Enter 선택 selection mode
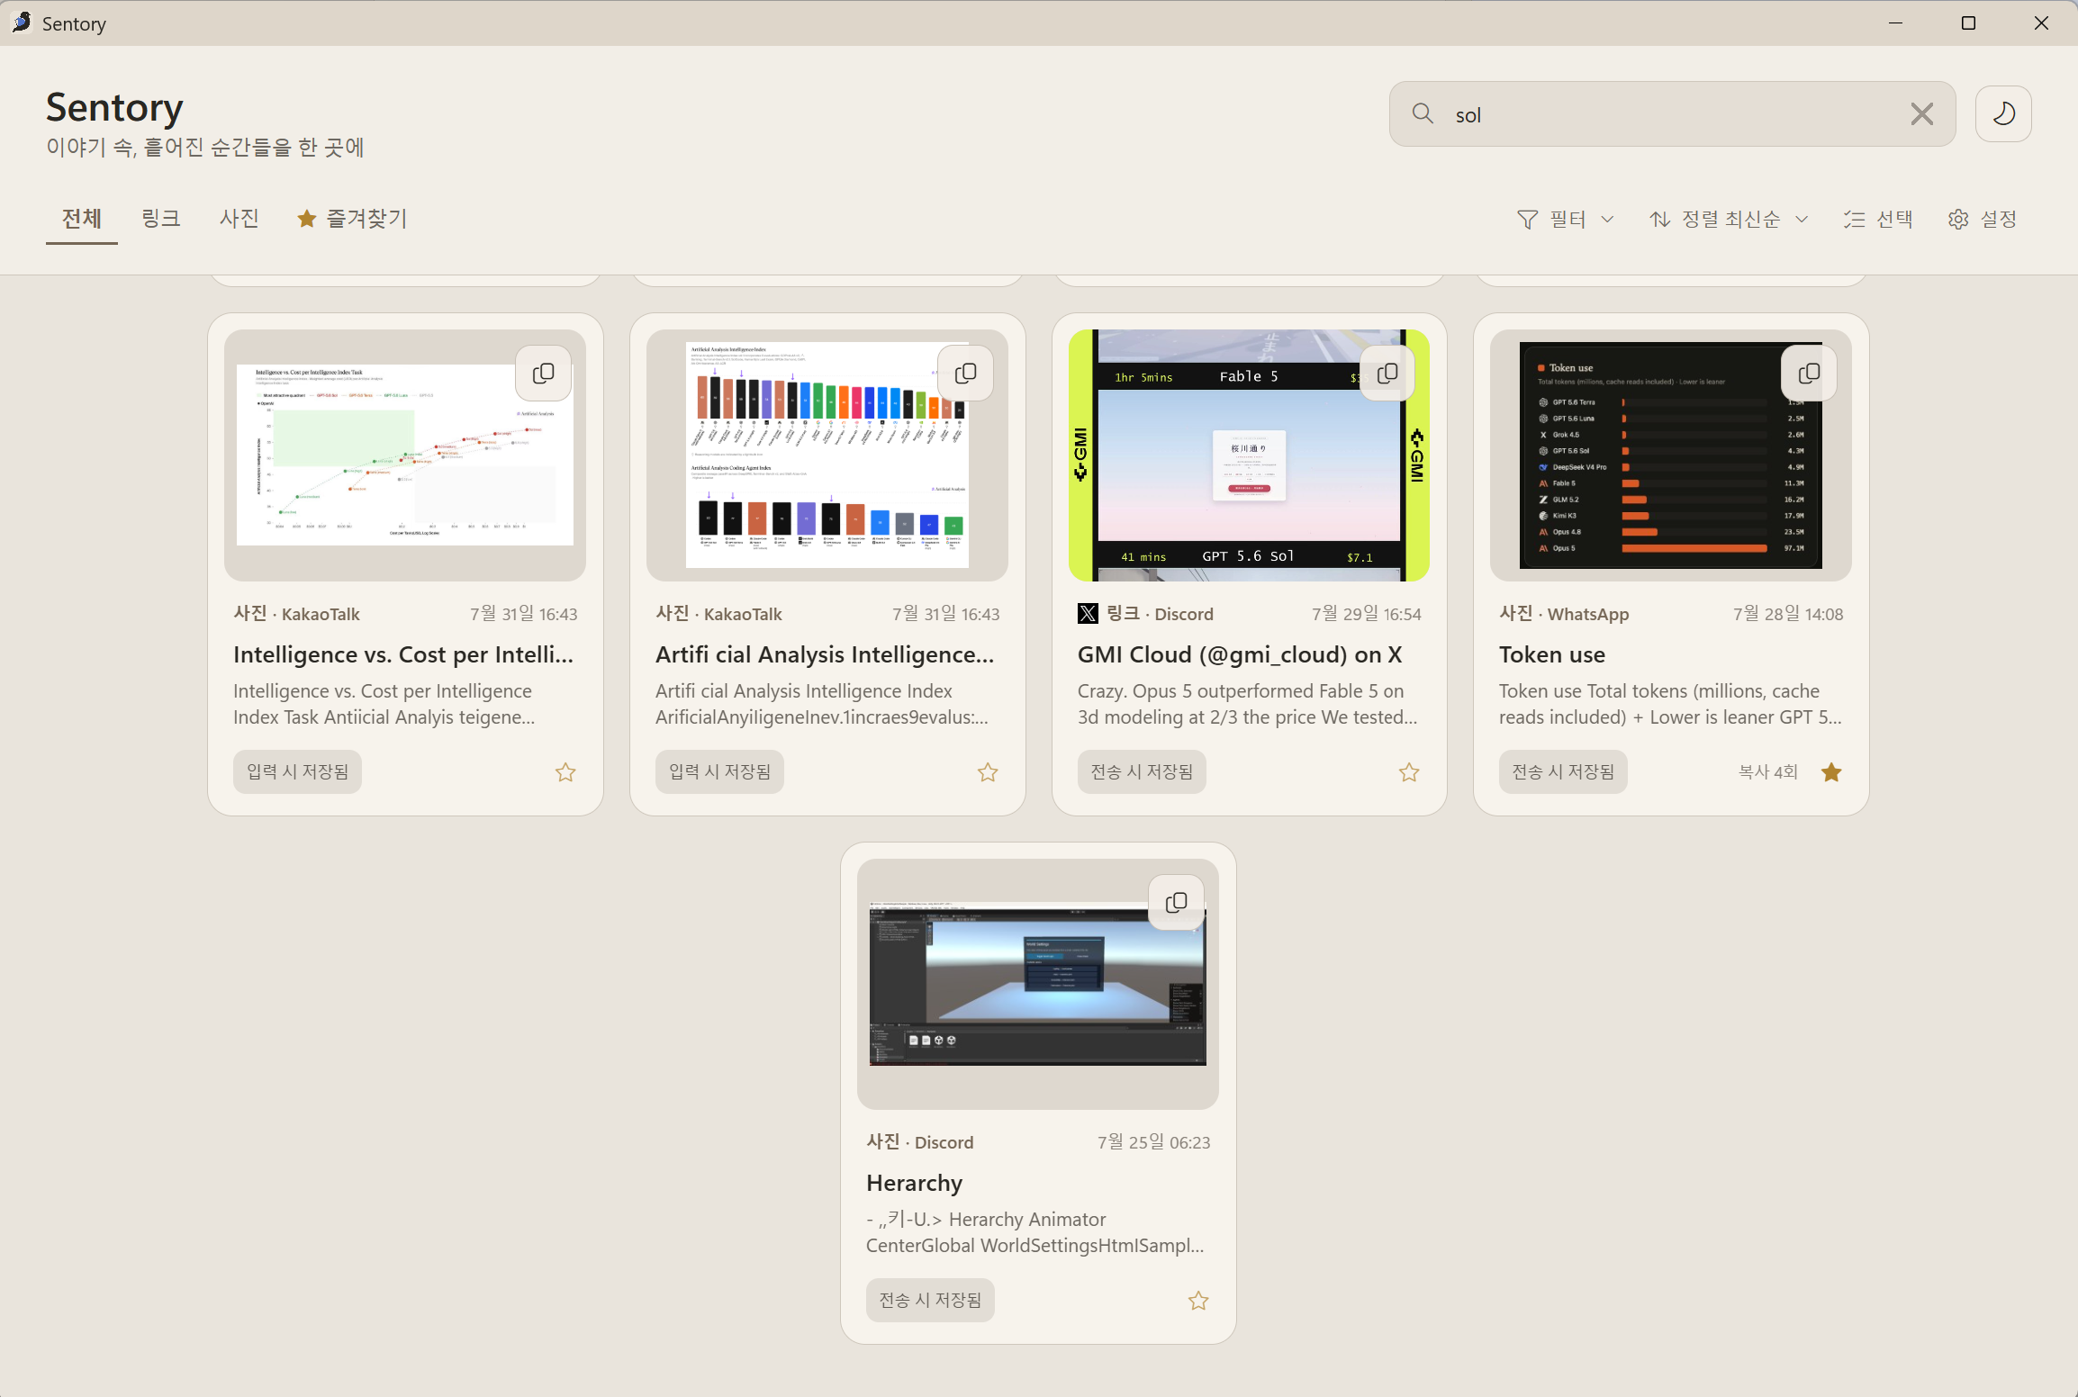The height and width of the screenshot is (1397, 2078). point(1878,220)
